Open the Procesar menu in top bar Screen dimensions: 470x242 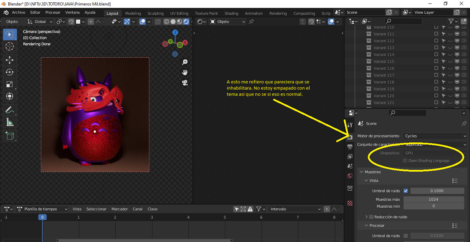pyautogui.click(x=53, y=12)
